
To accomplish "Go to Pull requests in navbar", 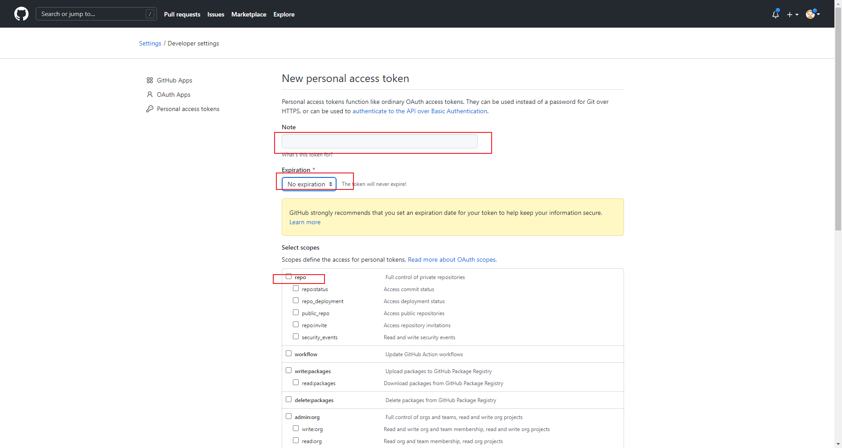I will point(182,14).
